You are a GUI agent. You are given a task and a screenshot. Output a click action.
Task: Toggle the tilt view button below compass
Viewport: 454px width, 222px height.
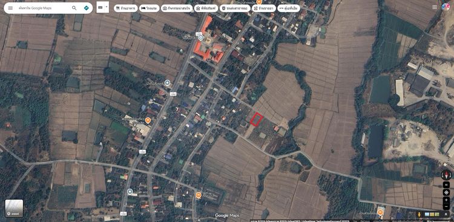446,184
